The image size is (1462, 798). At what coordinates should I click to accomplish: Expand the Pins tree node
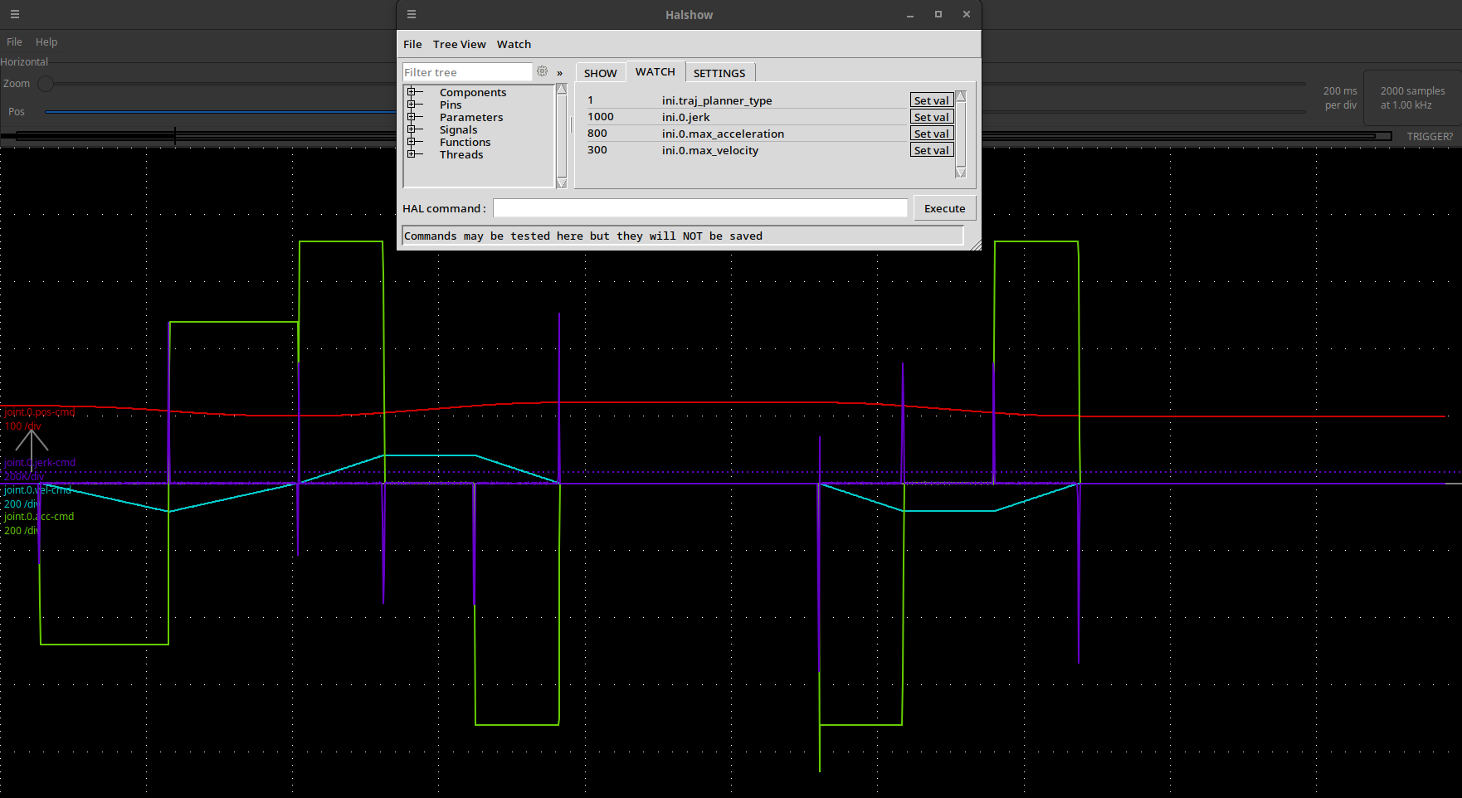tap(411, 105)
